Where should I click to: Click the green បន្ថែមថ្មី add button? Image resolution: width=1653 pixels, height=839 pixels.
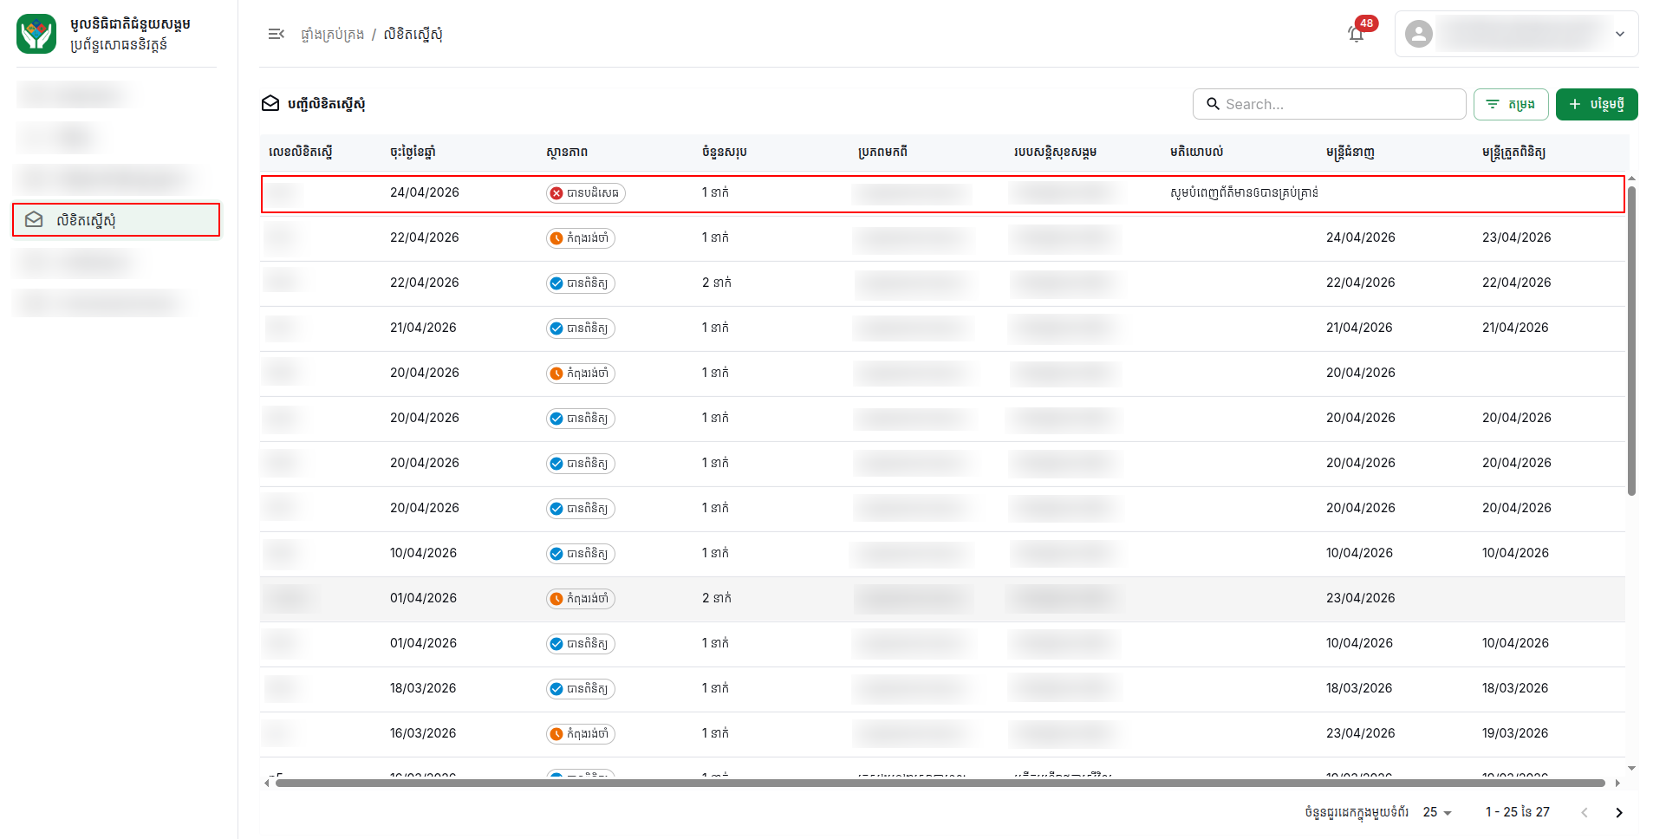1597,104
